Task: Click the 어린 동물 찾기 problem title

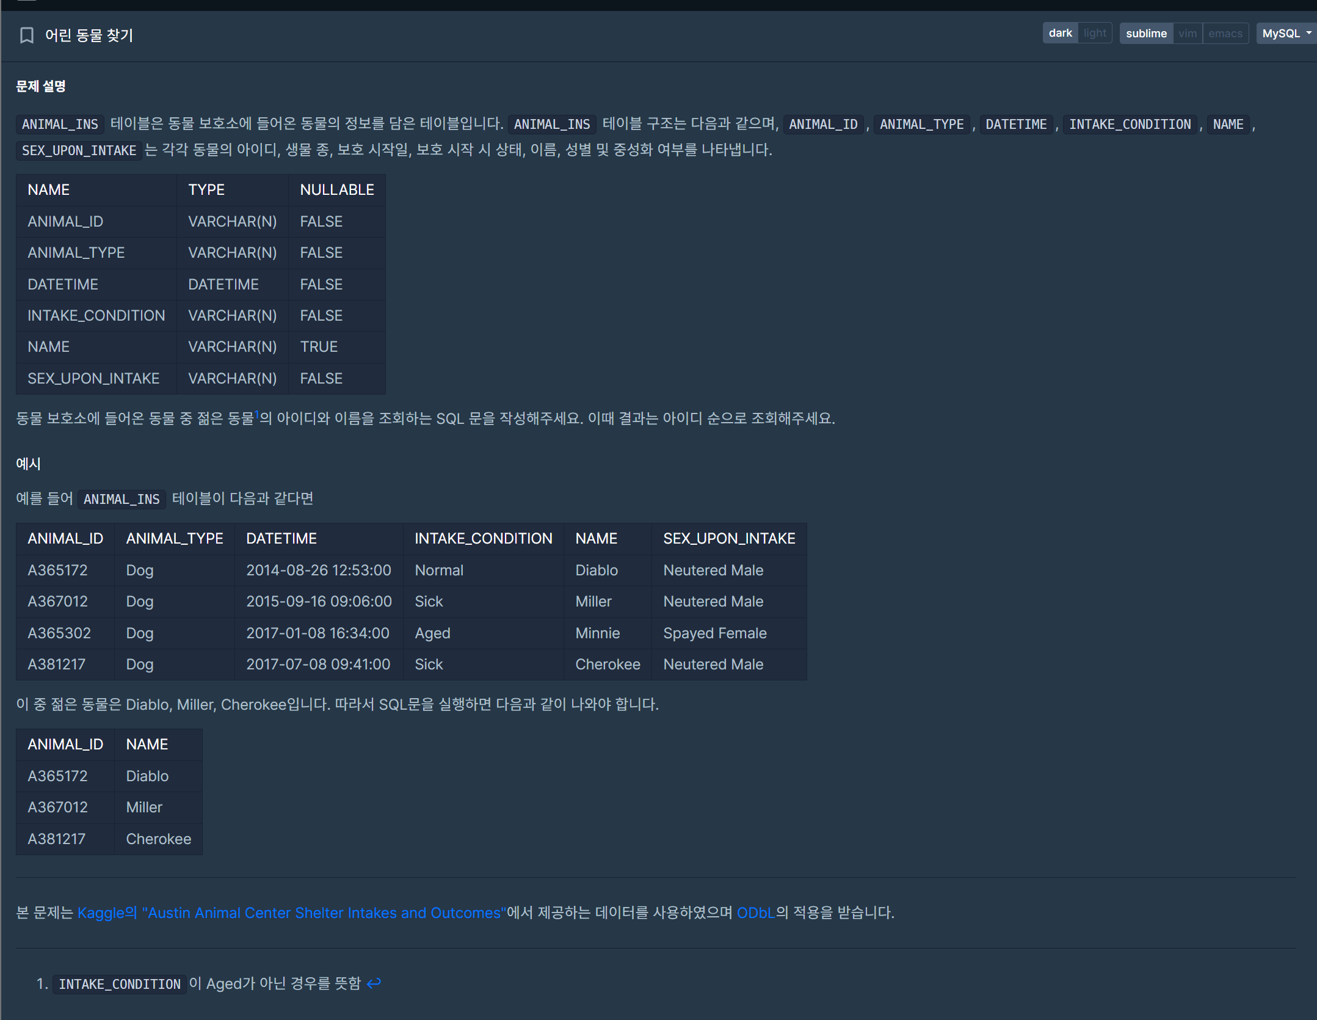Action: click(89, 35)
